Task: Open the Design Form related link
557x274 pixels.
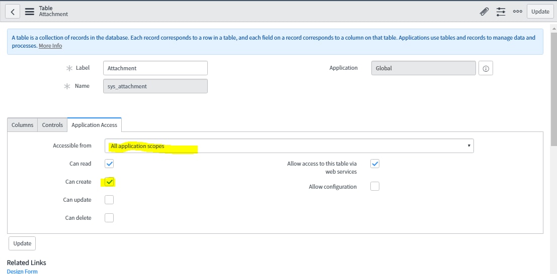Action: point(22,271)
